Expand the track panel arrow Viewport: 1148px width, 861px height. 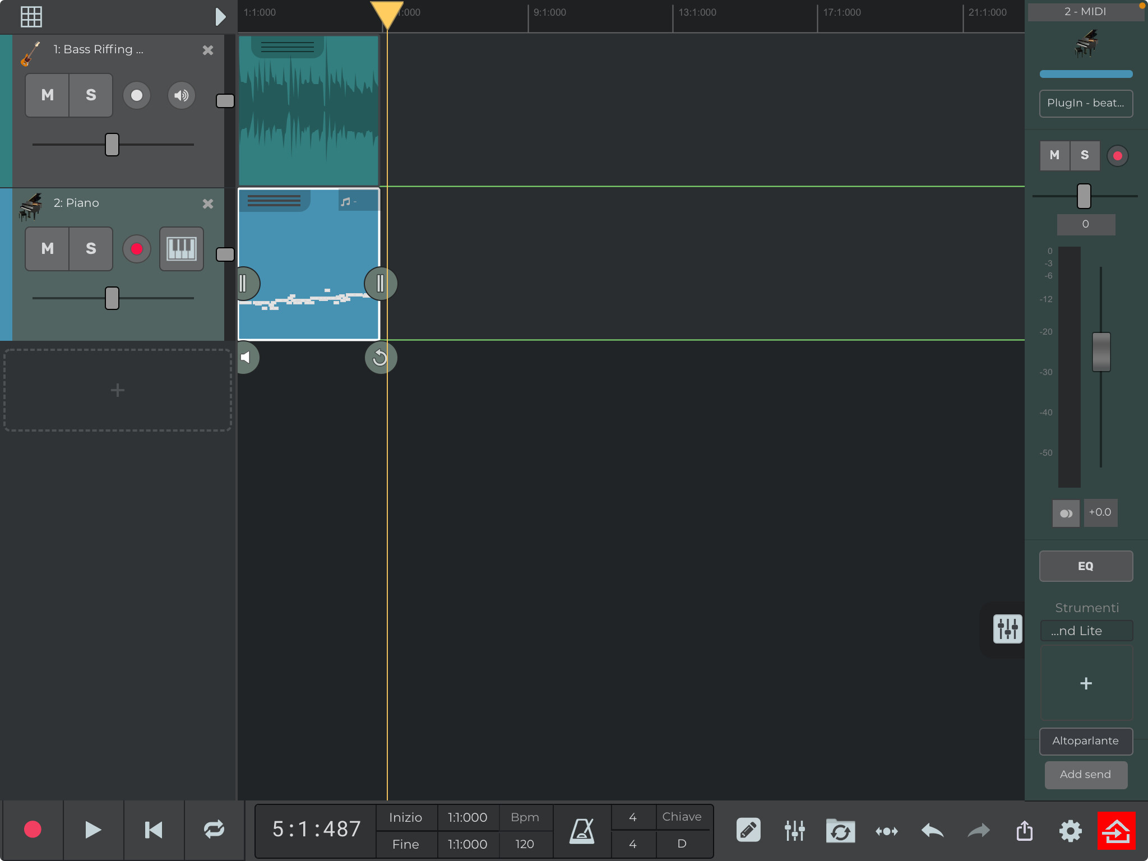(220, 17)
